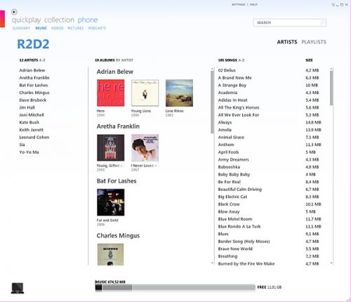Click the albums pane scrollbar thumb
This screenshot has width=351, height=302.
pyautogui.click(x=212, y=102)
